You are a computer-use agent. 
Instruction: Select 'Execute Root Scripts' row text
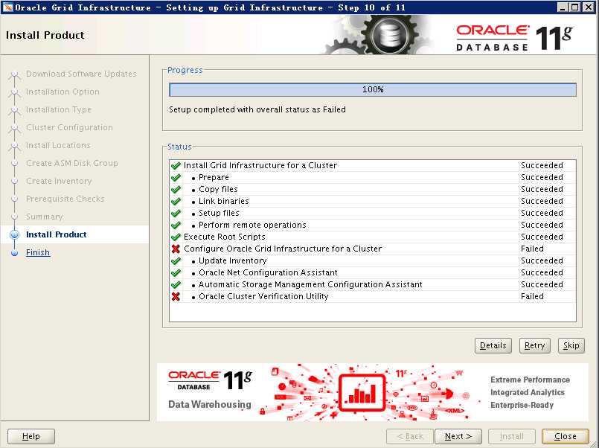coord(224,237)
